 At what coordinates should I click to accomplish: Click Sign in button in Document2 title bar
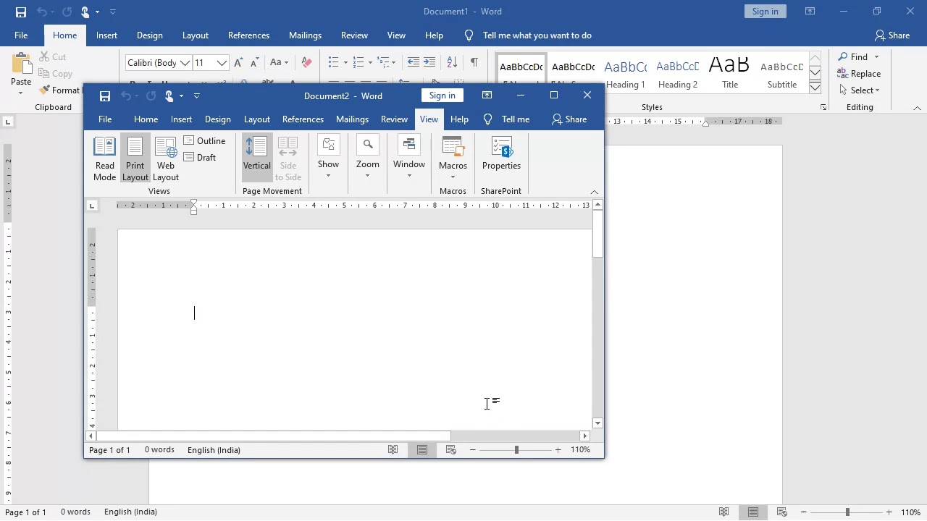(442, 96)
